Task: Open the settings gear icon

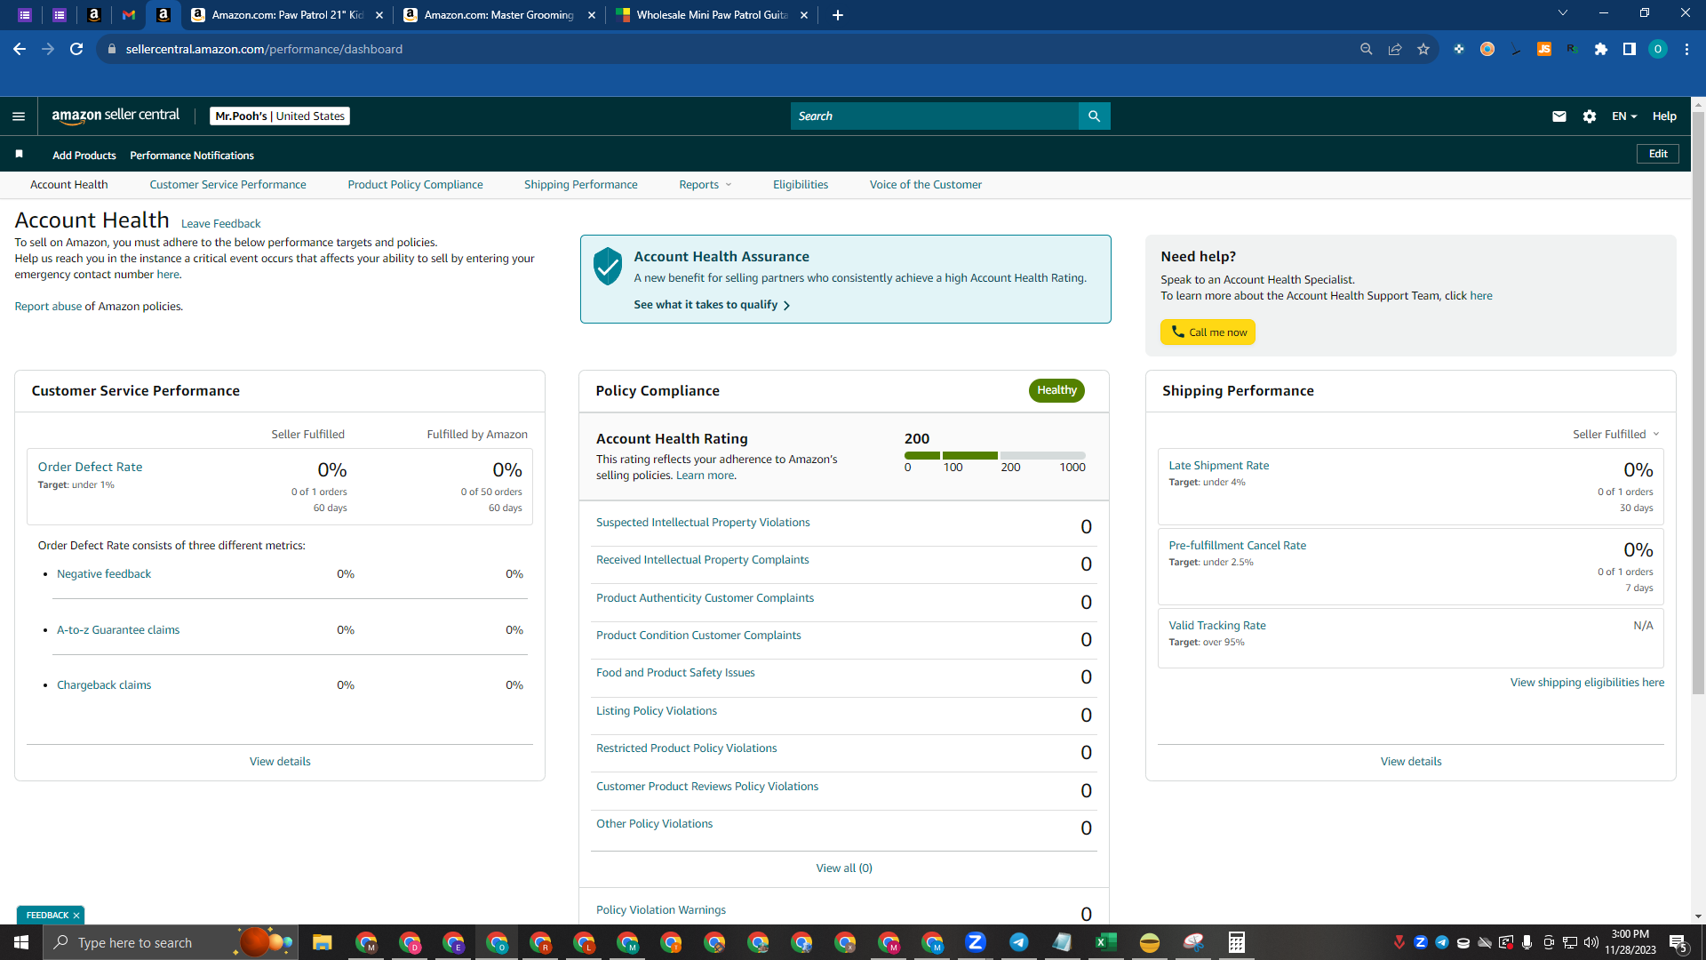Action: 1590,116
